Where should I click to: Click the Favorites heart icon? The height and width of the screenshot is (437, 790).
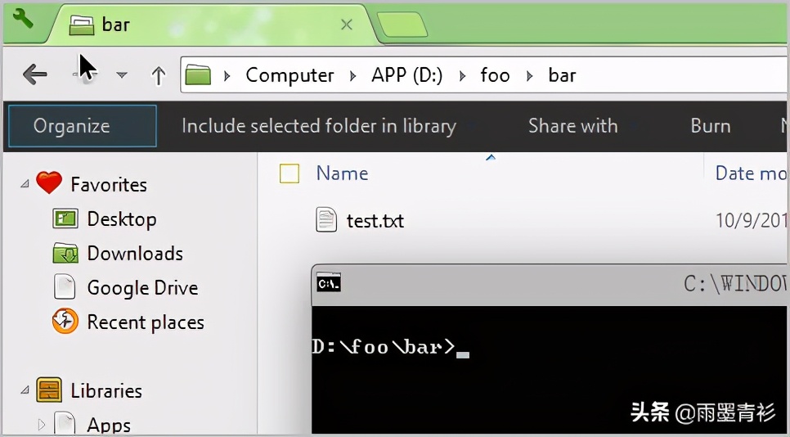tap(49, 182)
